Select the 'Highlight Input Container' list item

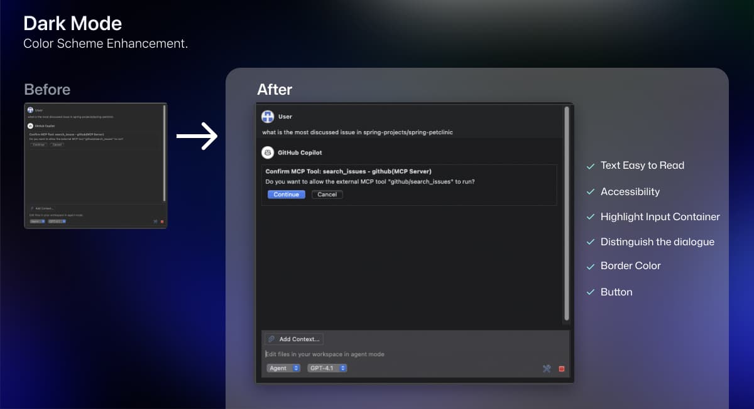coord(660,217)
